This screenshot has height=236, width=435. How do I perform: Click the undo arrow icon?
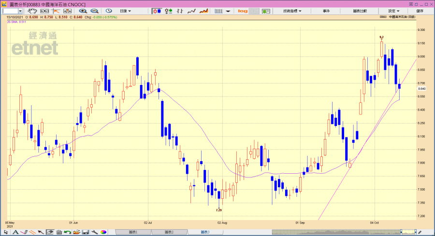coord(67,232)
